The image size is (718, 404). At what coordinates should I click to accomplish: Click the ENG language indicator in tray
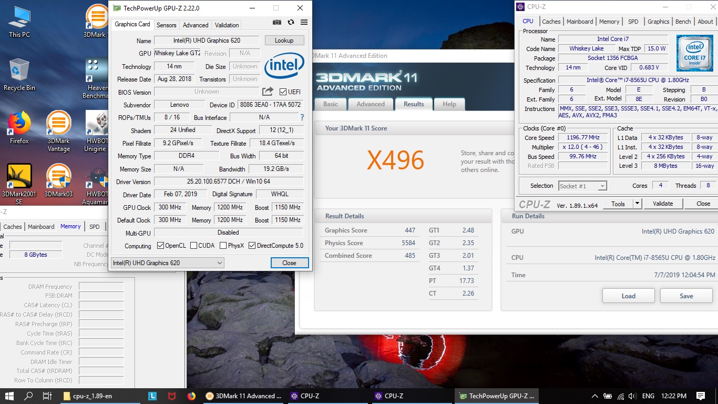point(648,396)
